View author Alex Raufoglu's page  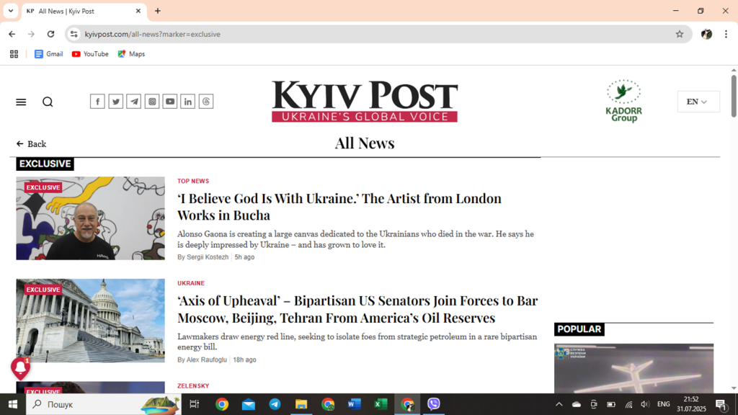(x=207, y=360)
